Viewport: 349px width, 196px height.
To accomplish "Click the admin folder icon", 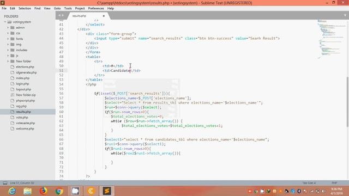I will tap(13, 28).
